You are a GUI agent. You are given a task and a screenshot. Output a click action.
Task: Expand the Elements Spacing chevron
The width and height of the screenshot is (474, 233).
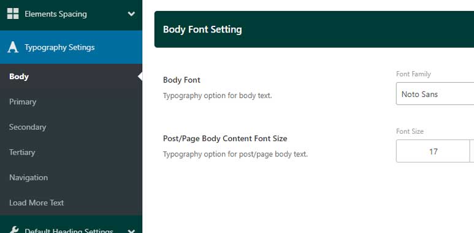click(x=131, y=14)
